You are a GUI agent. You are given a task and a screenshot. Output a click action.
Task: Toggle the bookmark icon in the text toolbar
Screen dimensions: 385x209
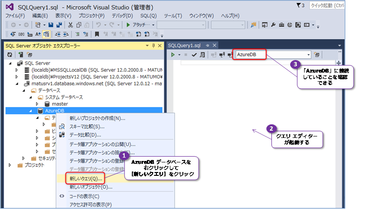click(97, 34)
